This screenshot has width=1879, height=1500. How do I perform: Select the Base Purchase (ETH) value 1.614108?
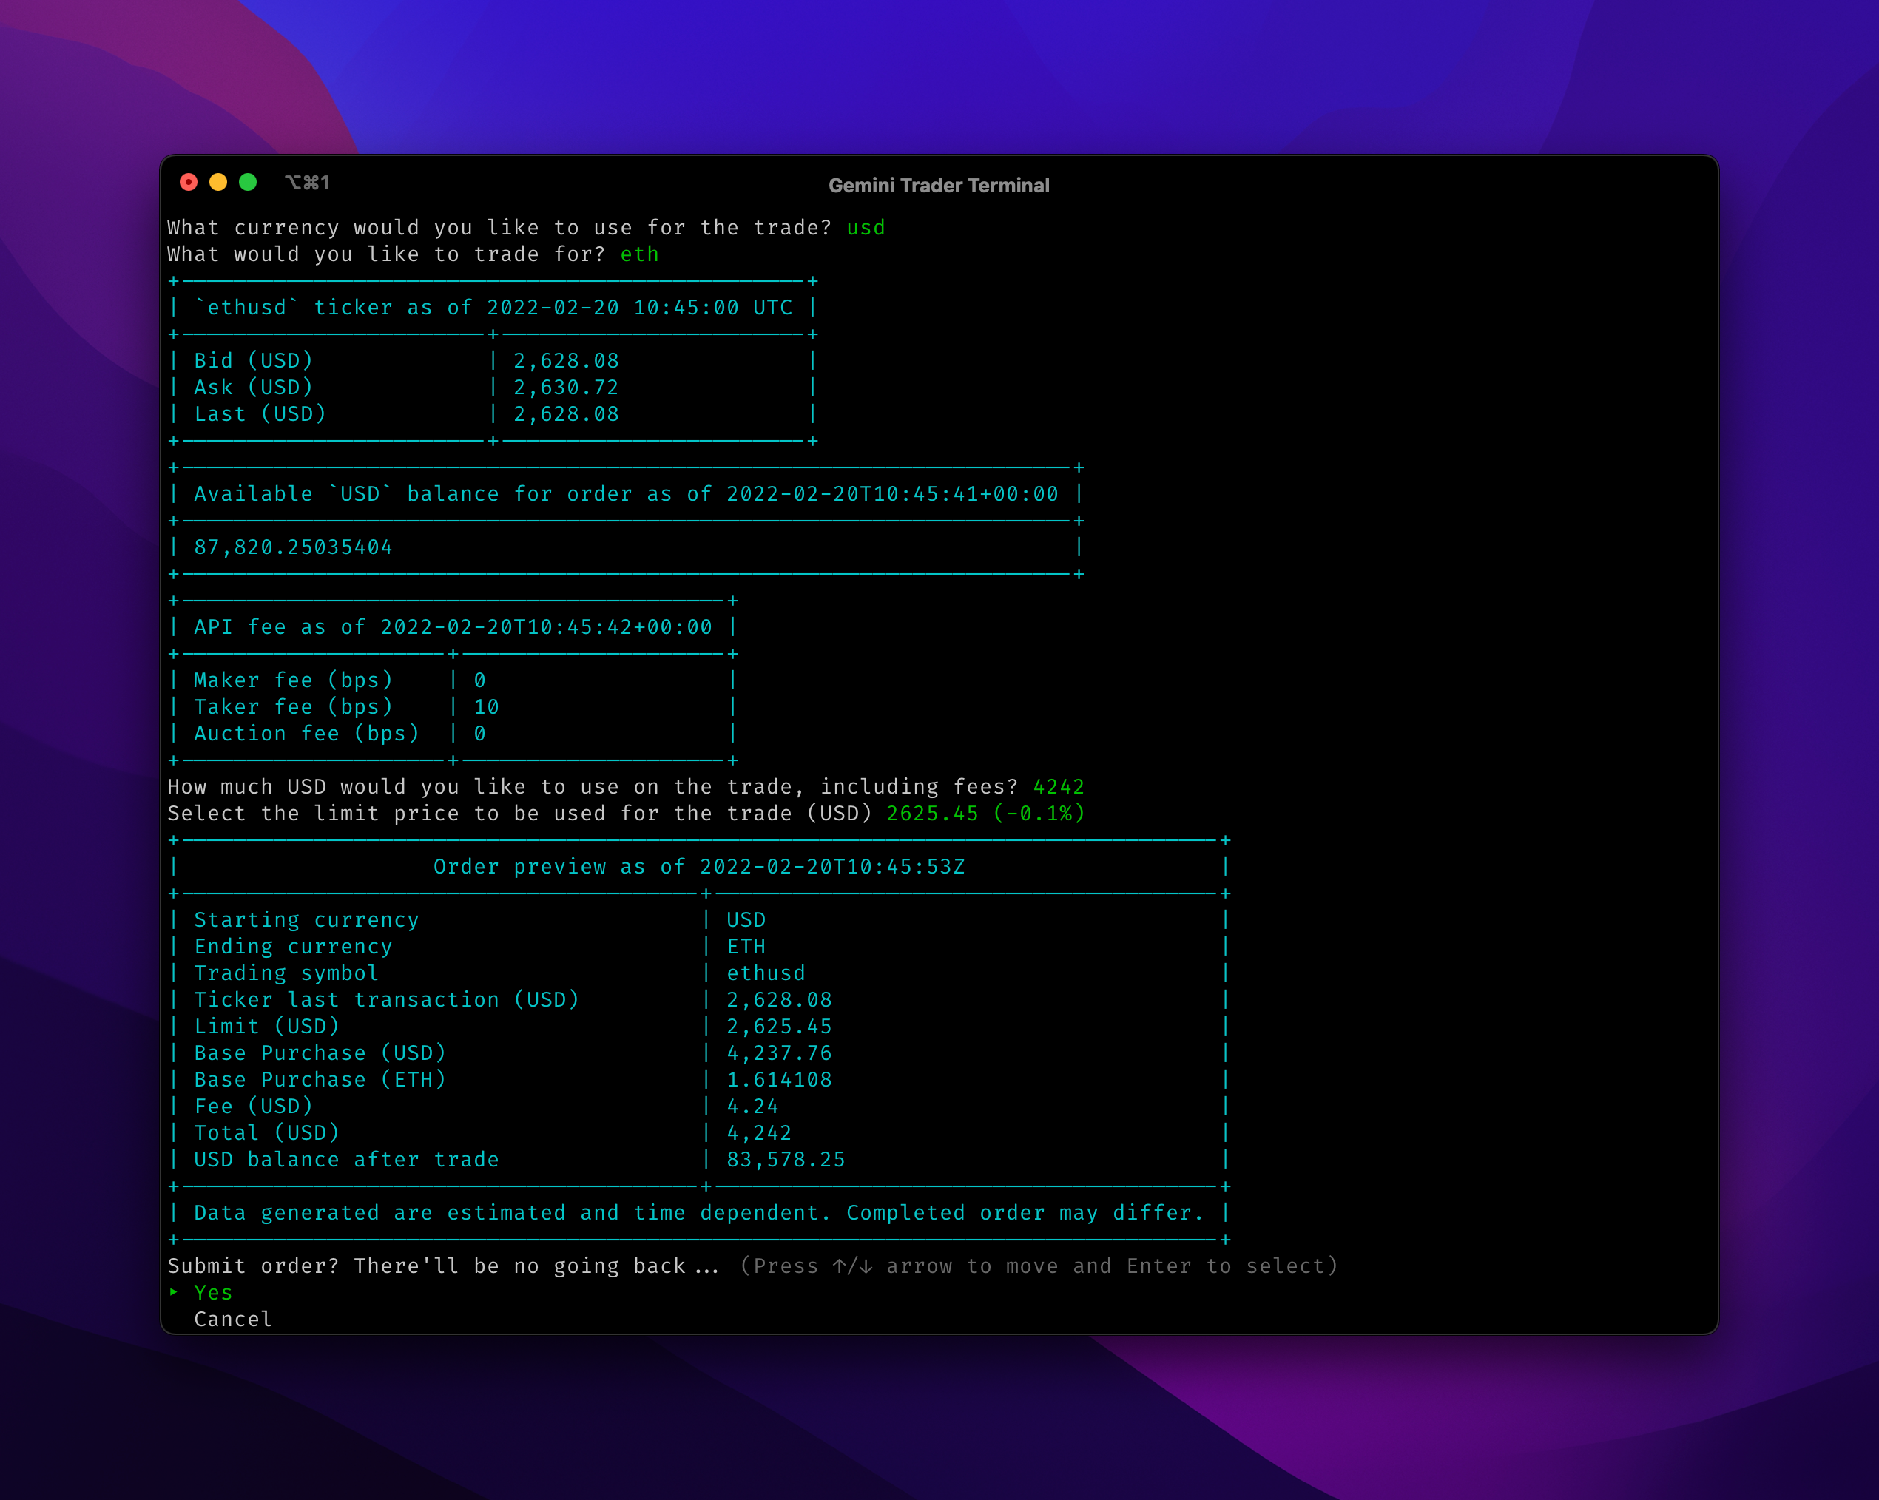(779, 1080)
